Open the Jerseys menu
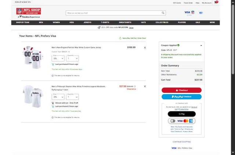 point(87,22)
